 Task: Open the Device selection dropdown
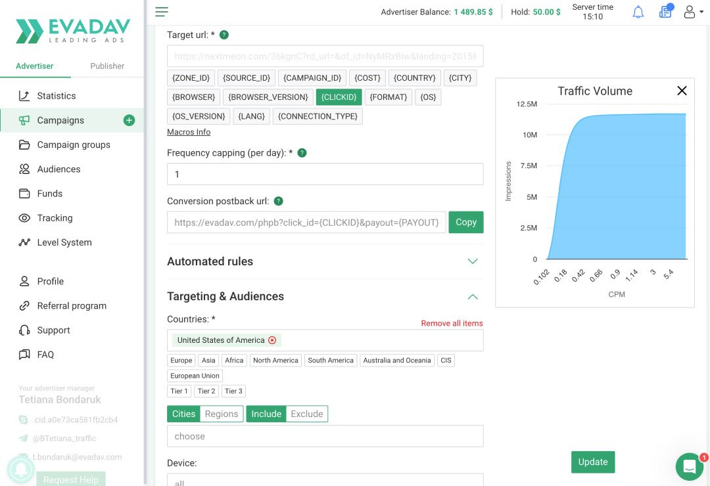click(x=325, y=481)
